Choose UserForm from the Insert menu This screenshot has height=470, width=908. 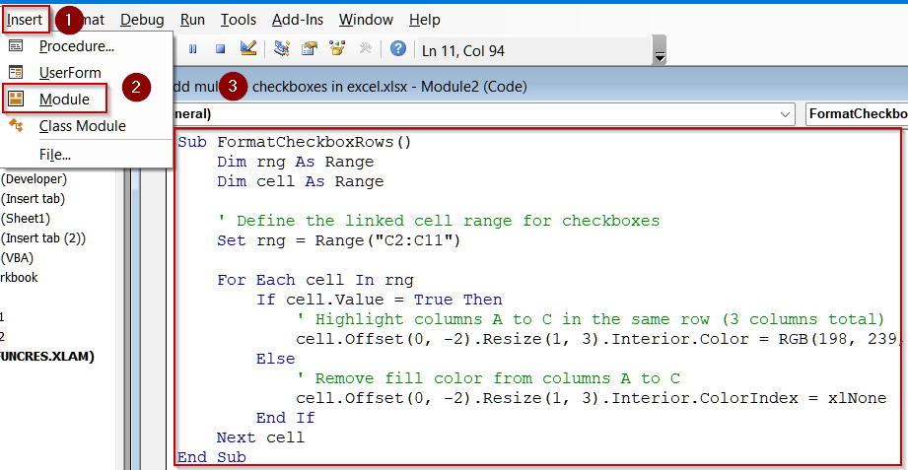click(87, 73)
